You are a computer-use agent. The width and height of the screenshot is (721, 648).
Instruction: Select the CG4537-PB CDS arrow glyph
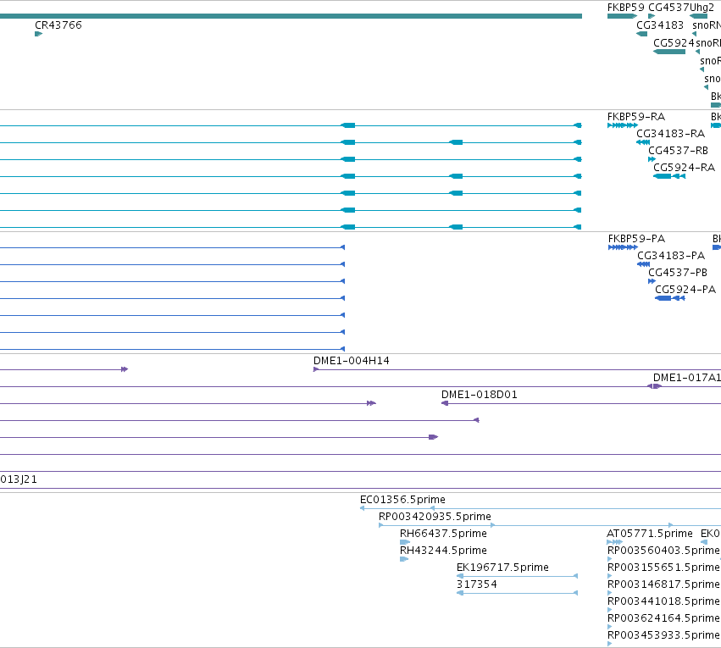pos(652,281)
